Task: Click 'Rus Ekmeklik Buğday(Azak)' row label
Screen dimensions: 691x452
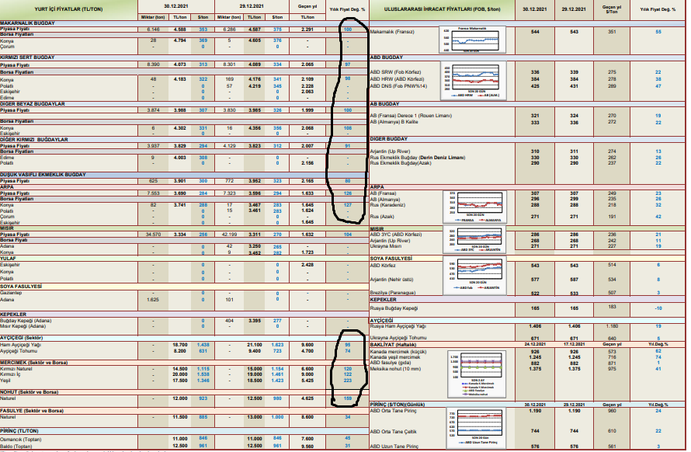Action: point(401,163)
